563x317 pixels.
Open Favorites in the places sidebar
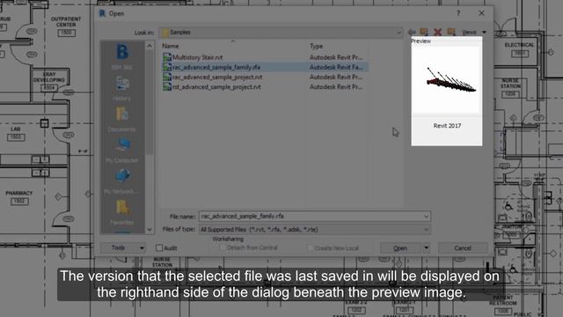pos(122,212)
